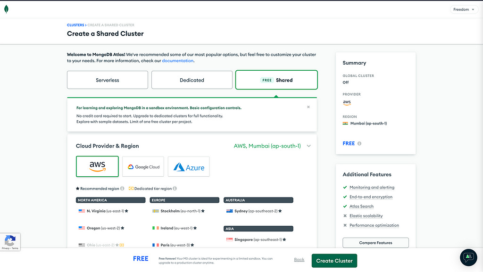
Task: Click the EUROPE region header
Action: coord(184,200)
